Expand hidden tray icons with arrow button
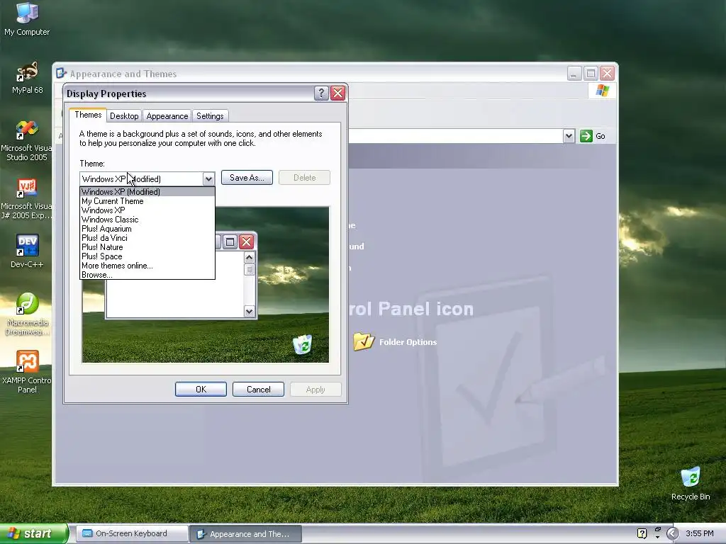726x544 pixels. coord(673,533)
